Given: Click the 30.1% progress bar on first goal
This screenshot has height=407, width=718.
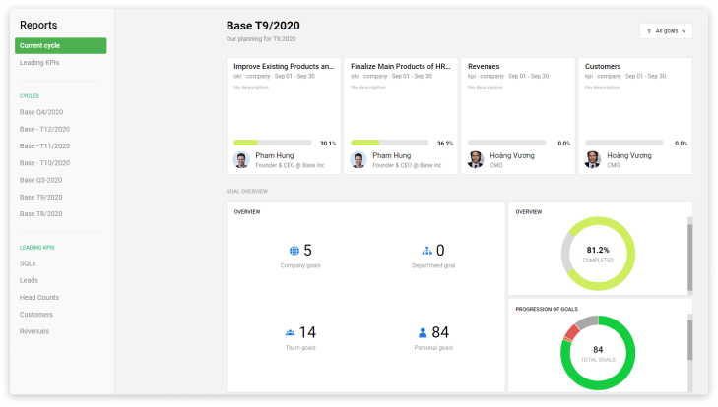Looking at the screenshot, I should pos(272,143).
